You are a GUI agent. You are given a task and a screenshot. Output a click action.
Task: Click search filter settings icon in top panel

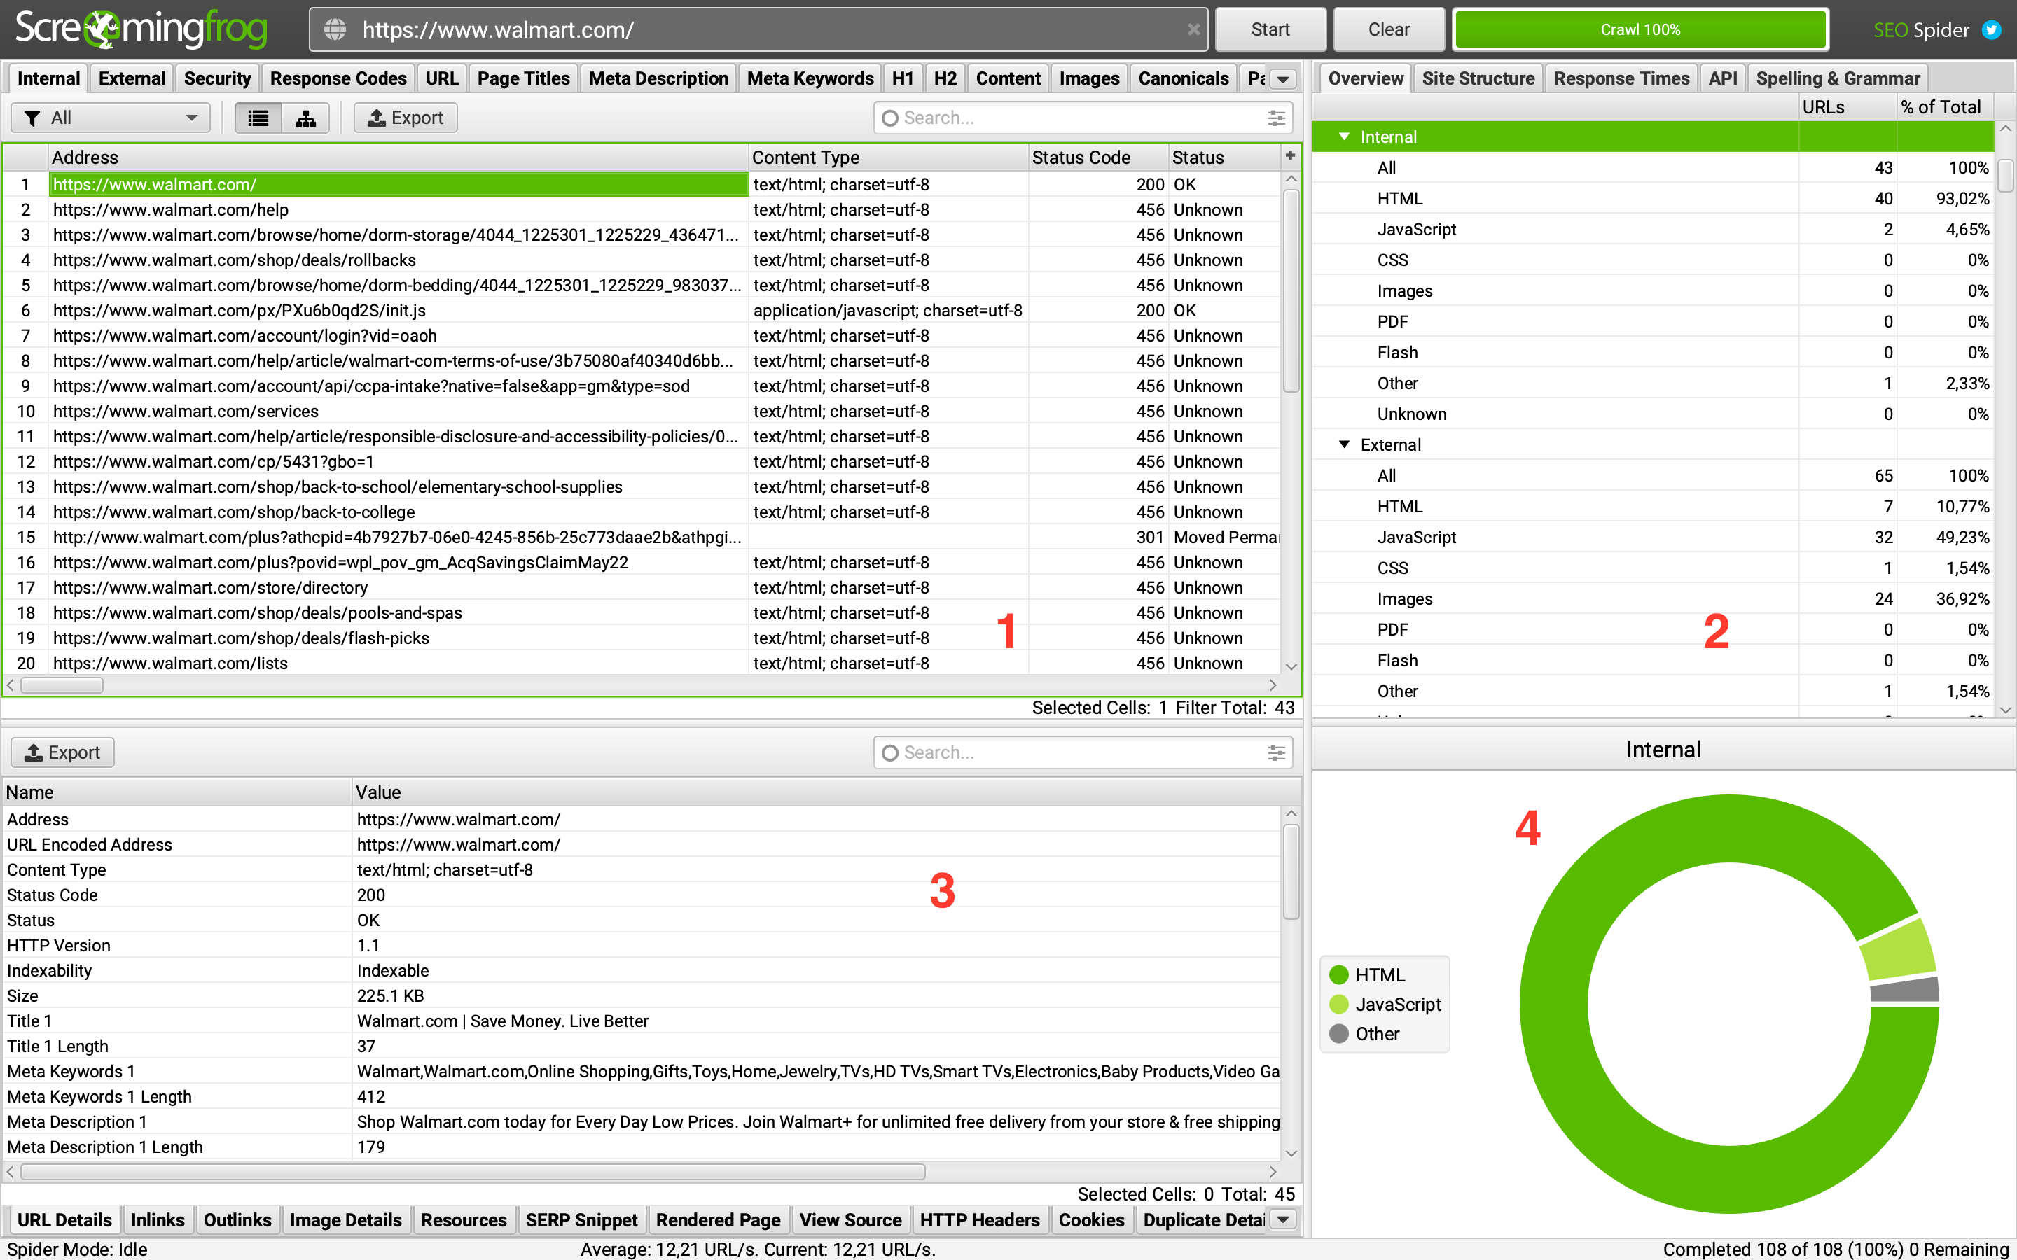click(1276, 118)
